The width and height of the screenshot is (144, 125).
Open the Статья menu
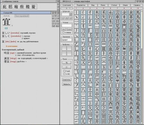tap(114, 5)
